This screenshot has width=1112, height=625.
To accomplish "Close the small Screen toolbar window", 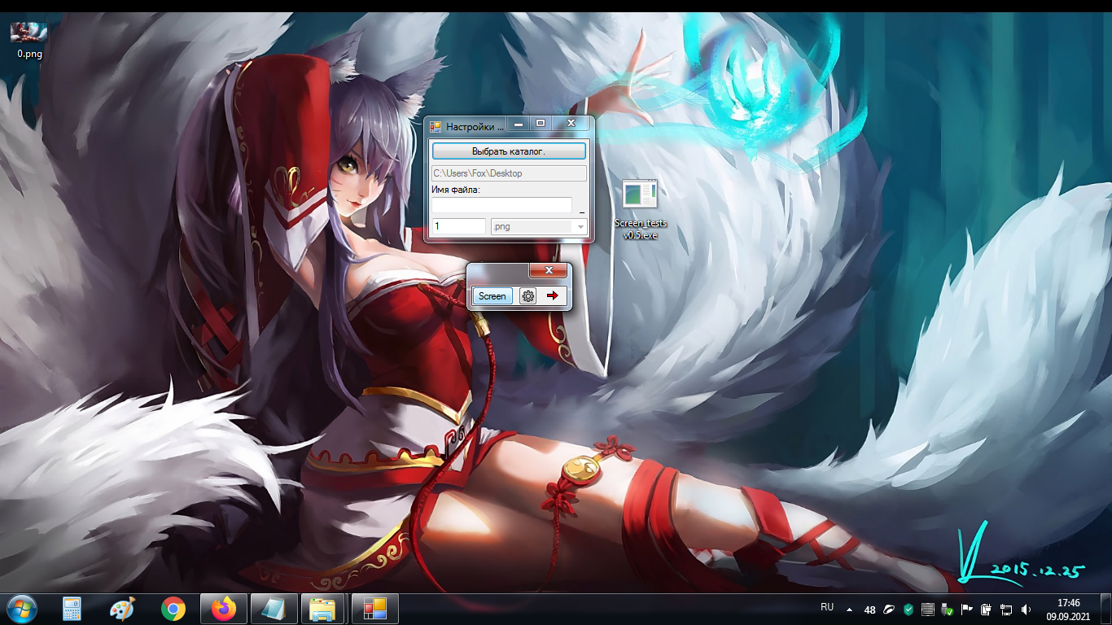I will pos(548,271).
